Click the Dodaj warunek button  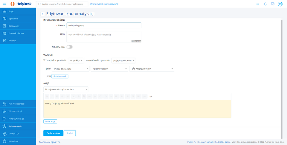point(60,76)
